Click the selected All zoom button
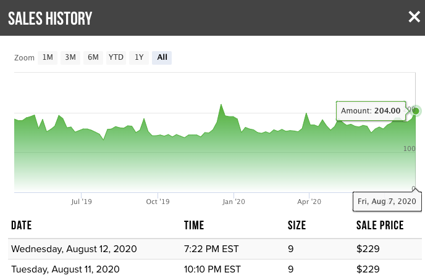 [x=162, y=57]
